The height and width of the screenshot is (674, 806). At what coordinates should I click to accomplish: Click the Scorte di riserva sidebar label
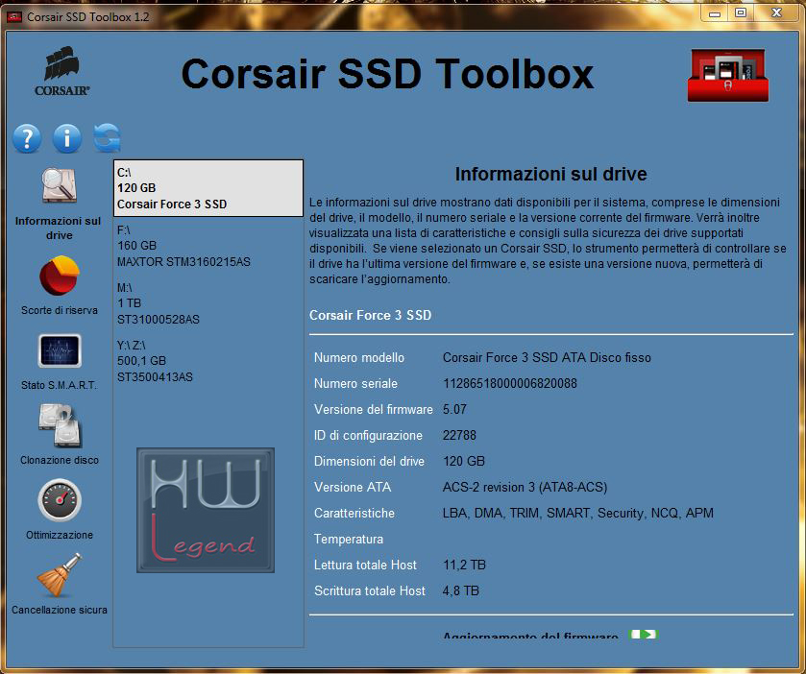[x=60, y=310]
